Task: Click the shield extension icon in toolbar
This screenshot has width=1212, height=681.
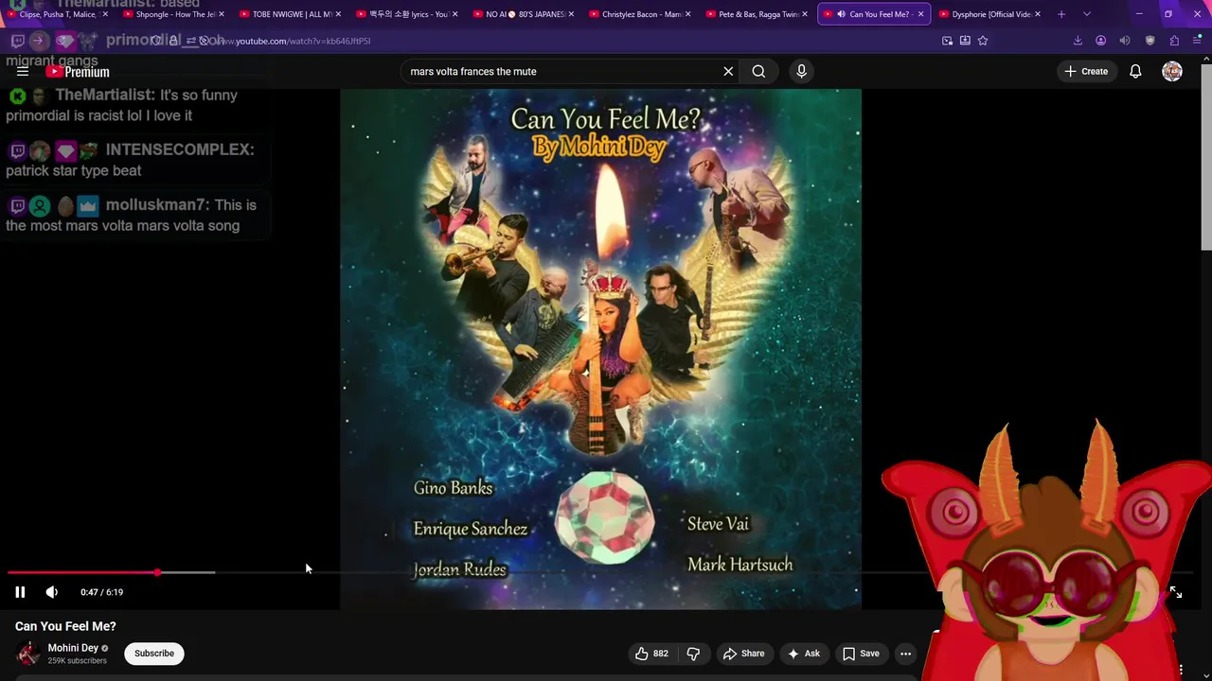Action: point(1150,41)
